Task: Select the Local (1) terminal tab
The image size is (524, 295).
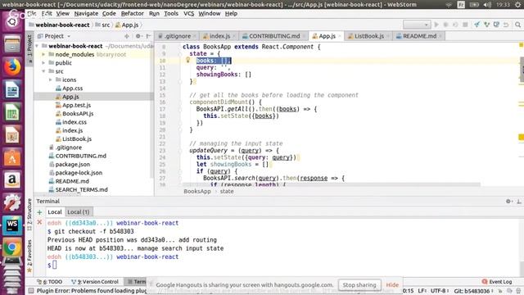Action: point(79,212)
